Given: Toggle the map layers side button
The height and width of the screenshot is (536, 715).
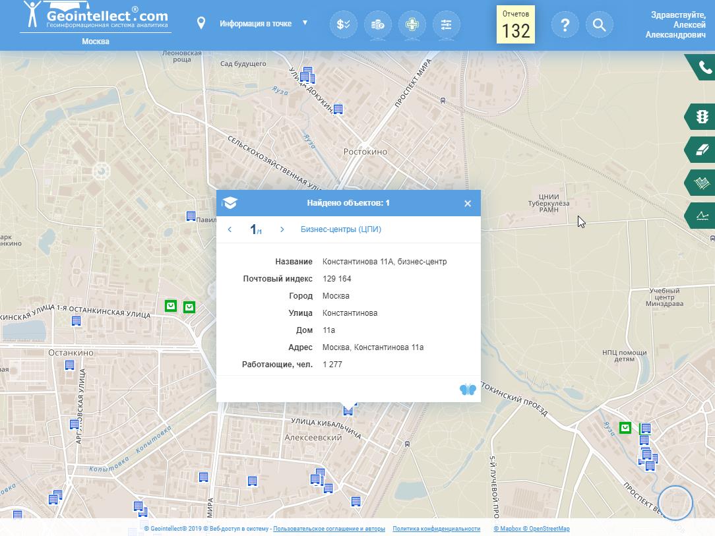Looking at the screenshot, I should tap(702, 182).
